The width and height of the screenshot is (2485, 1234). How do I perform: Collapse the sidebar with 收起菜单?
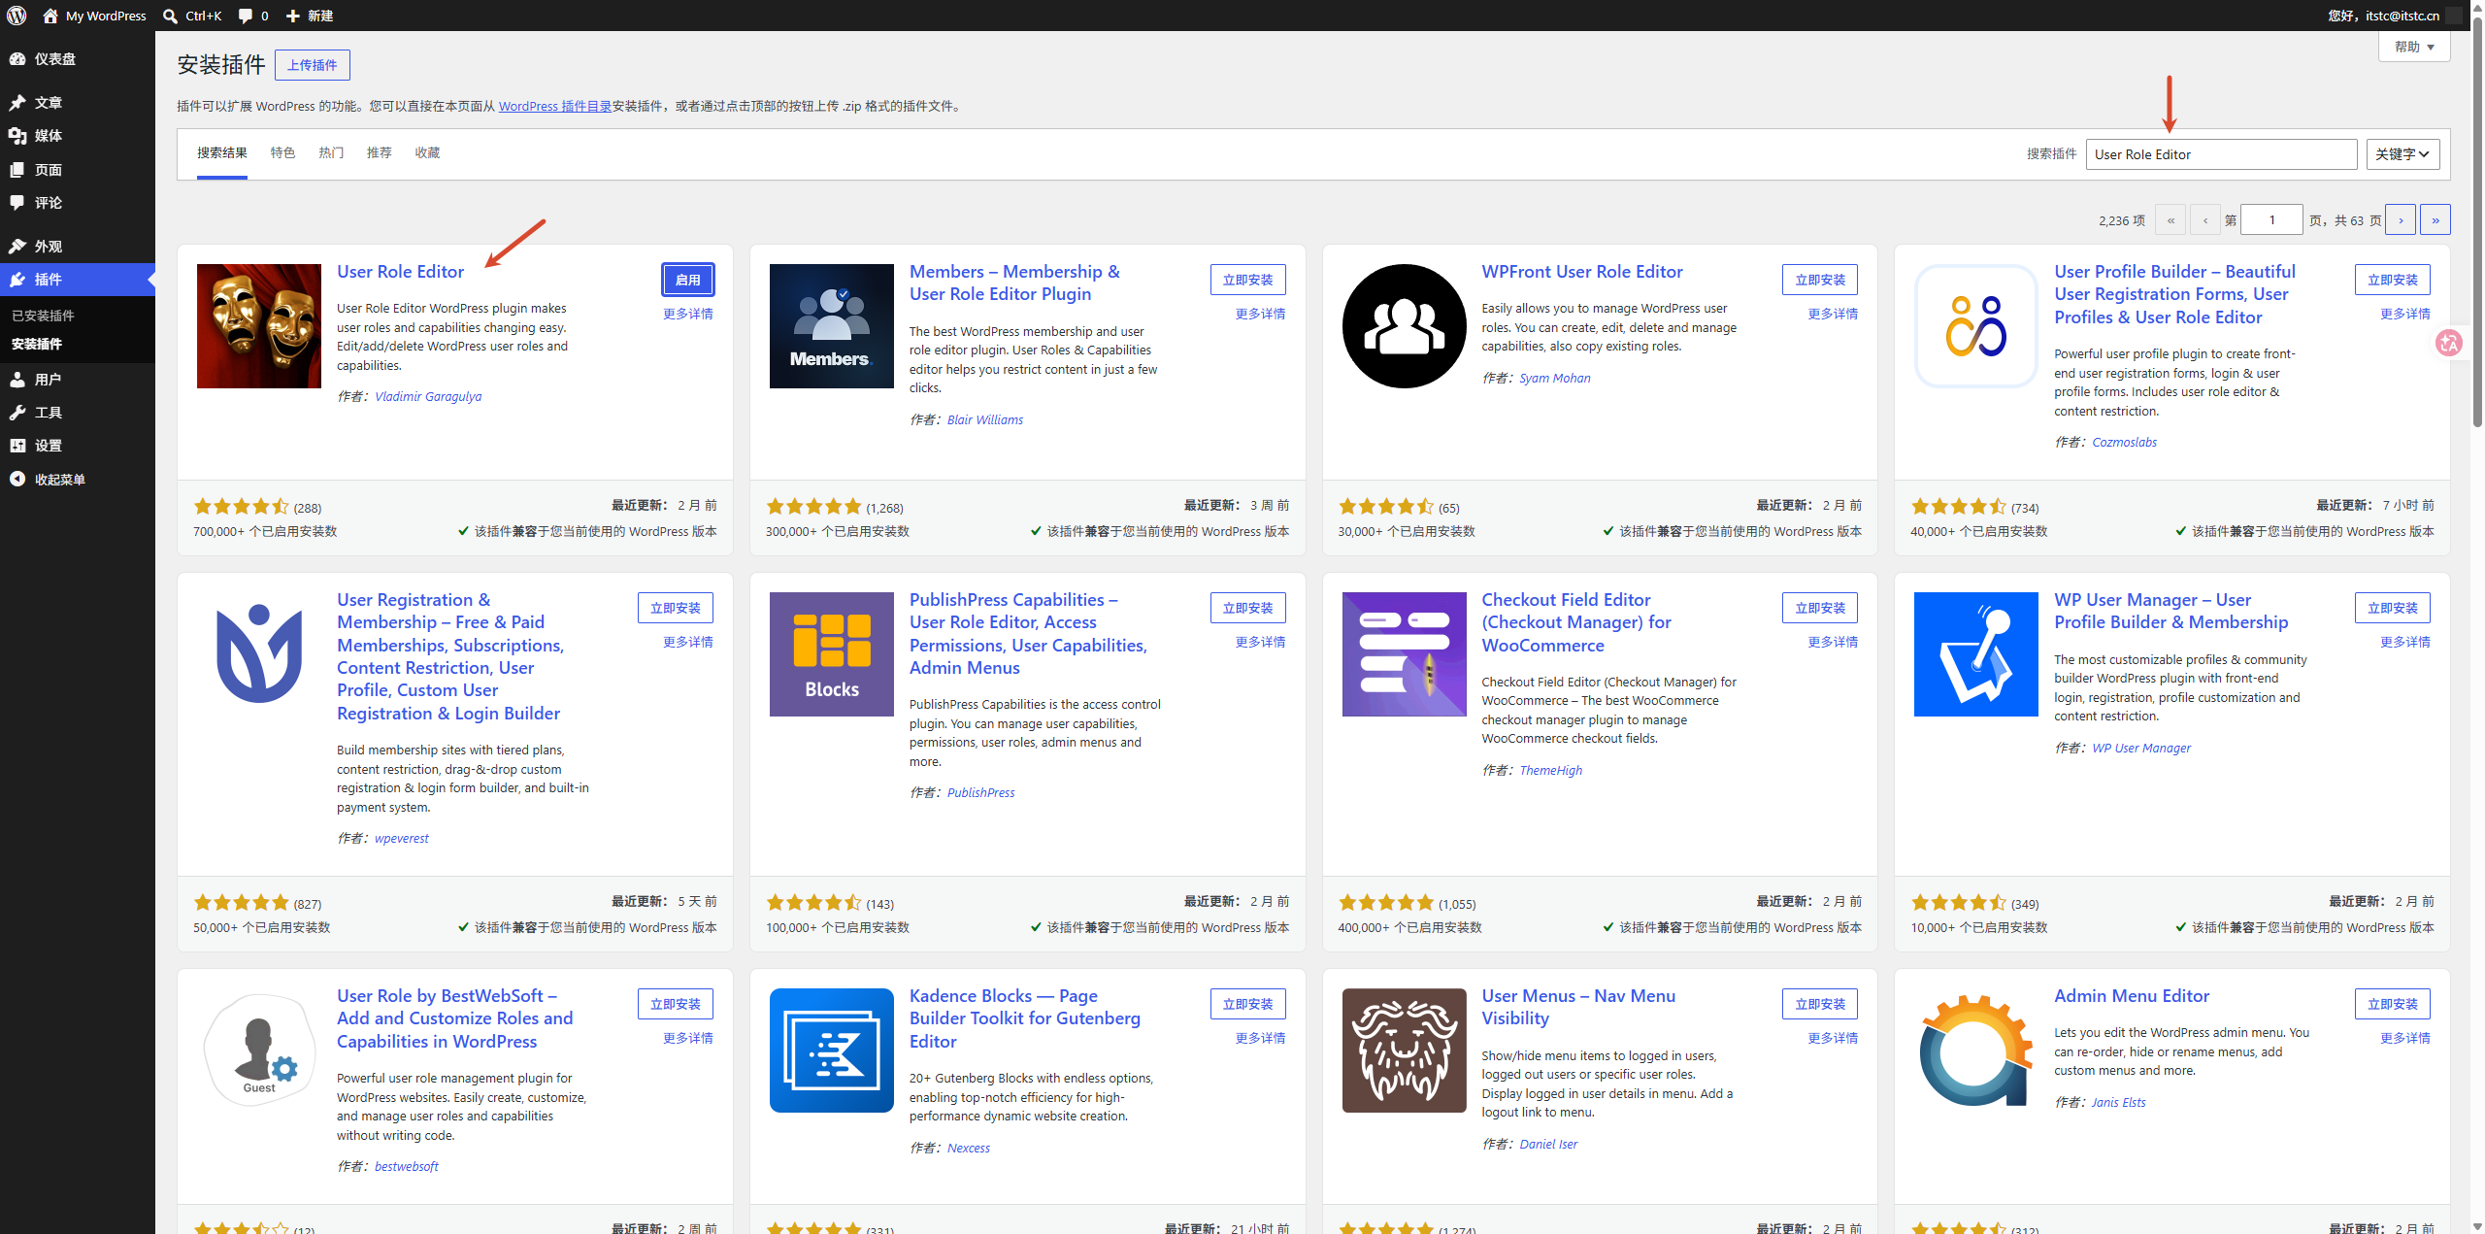(x=78, y=480)
